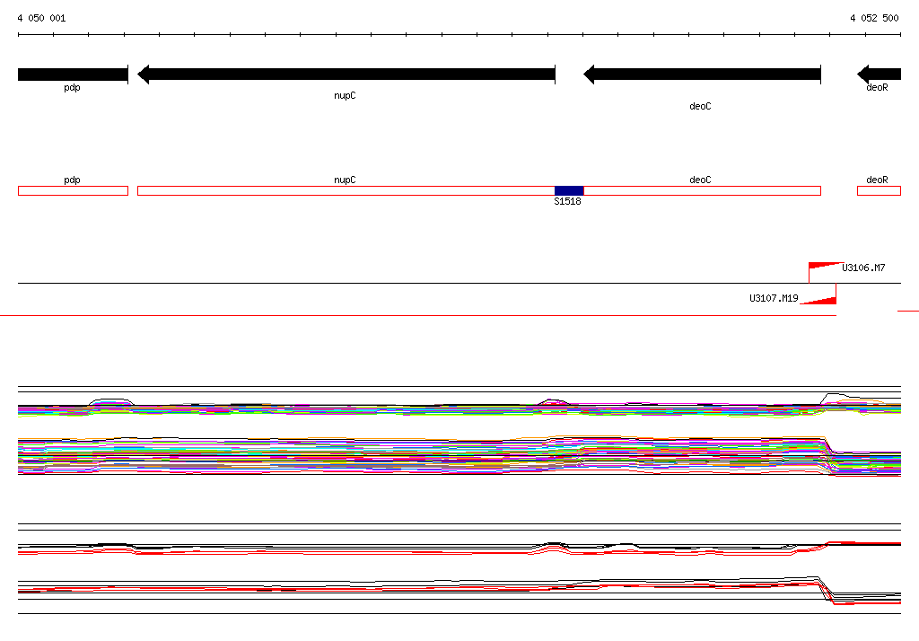Click the deoR label above red box
Viewport: 919px width, 641px height.
tap(877, 180)
